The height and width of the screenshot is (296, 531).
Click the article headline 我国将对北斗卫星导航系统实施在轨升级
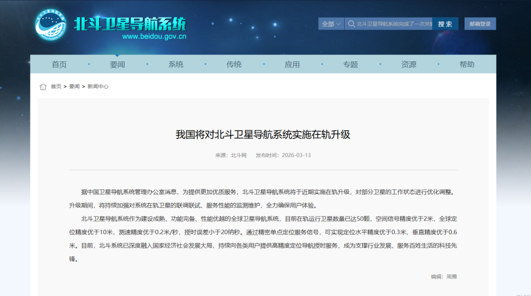click(263, 135)
